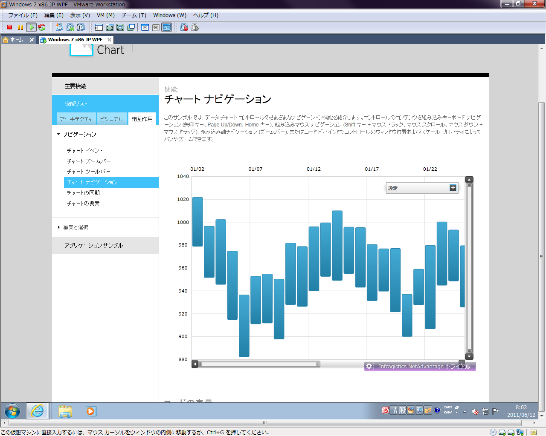Open the ファイル (F) menu
The image size is (546, 436).
pyautogui.click(x=23, y=15)
